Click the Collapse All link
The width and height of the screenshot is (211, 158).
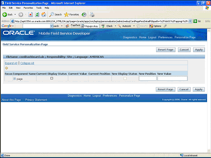[x=27, y=63]
